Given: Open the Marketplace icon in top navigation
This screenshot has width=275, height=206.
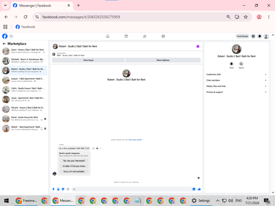Looking at the screenshot, I should pyautogui.click(x=126, y=36).
